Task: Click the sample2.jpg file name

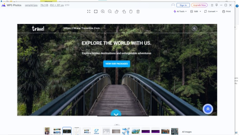Action: 31,5
